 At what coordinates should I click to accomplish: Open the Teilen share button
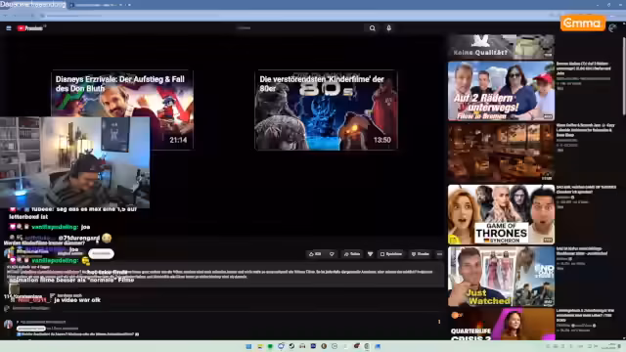tap(352, 254)
